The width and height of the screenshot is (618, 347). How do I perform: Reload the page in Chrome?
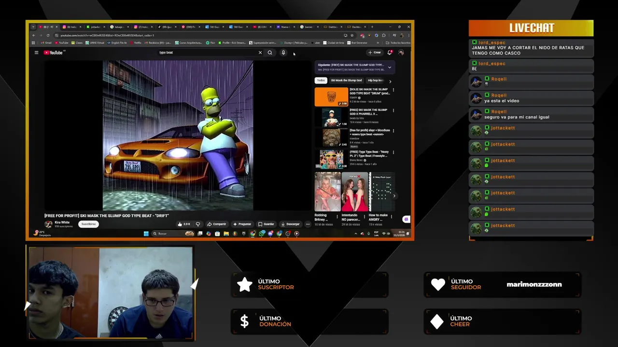[x=47, y=35]
